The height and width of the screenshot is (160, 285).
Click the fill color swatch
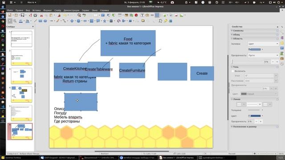254,49
